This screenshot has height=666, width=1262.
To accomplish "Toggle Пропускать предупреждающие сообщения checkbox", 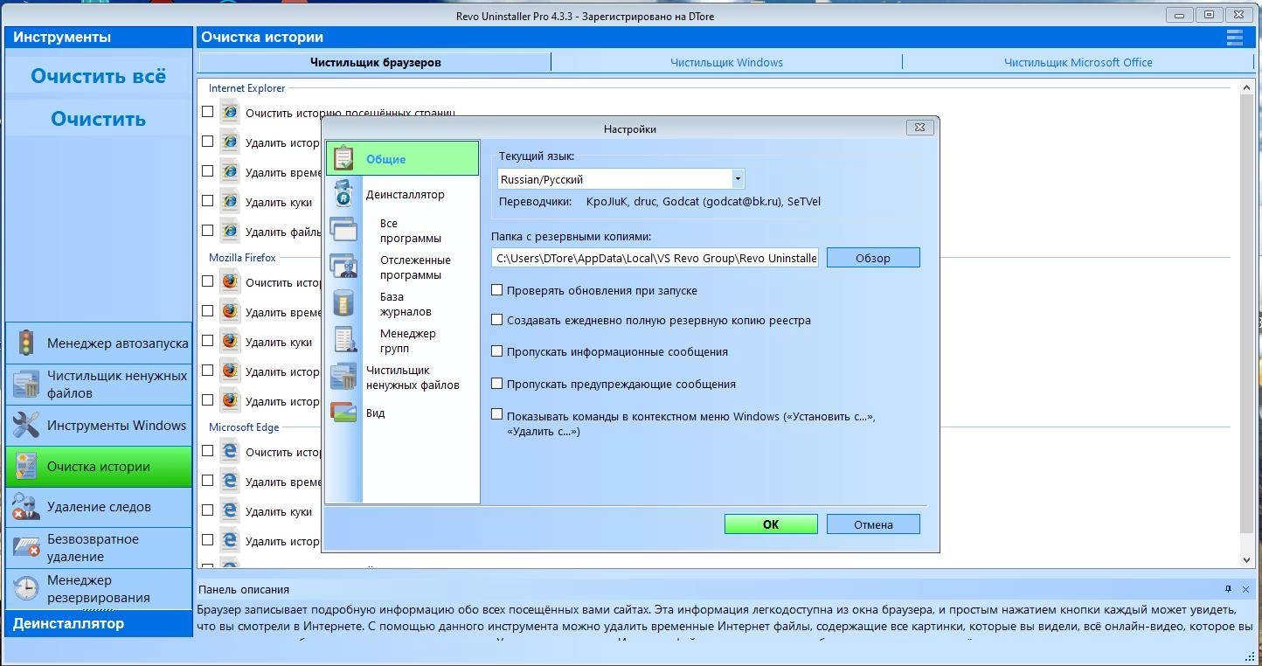I will coord(496,383).
